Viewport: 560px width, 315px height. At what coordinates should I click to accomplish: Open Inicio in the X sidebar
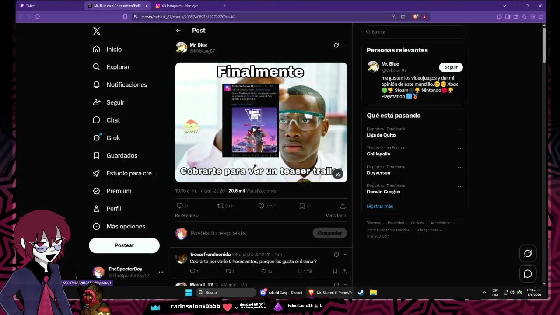click(107, 49)
